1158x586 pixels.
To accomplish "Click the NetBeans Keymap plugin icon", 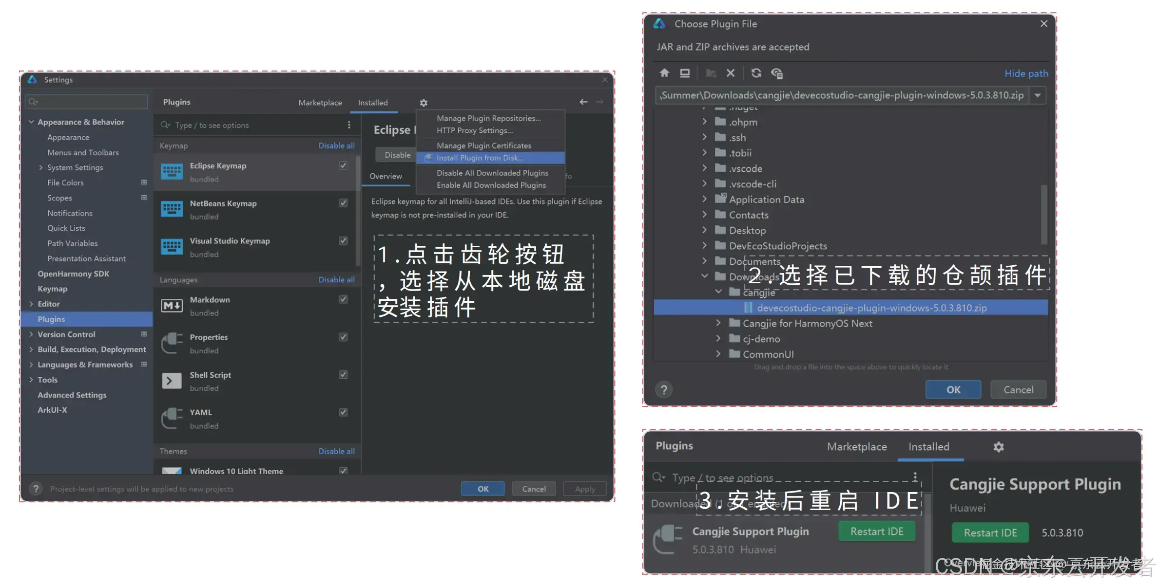I will [x=171, y=208].
